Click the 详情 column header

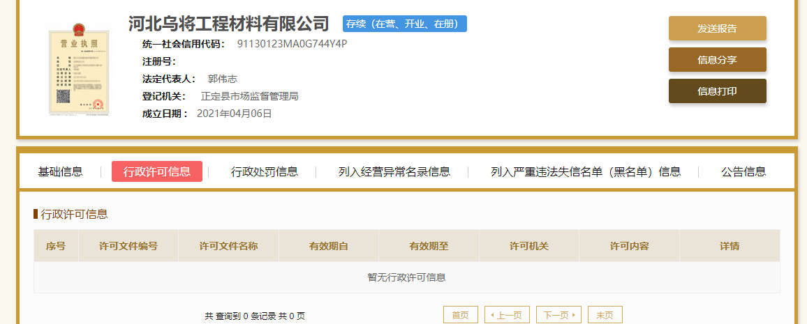[730, 246]
